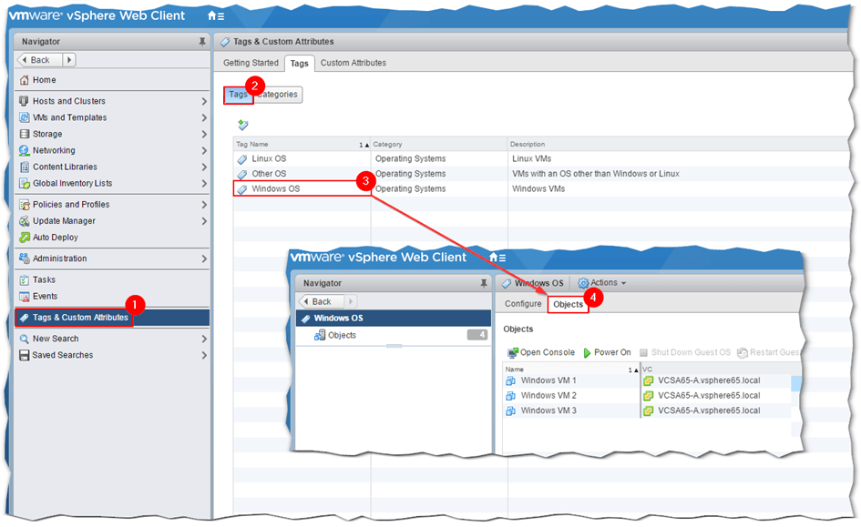Click the Tasks icon
This screenshot has width=861, height=527.
25,279
